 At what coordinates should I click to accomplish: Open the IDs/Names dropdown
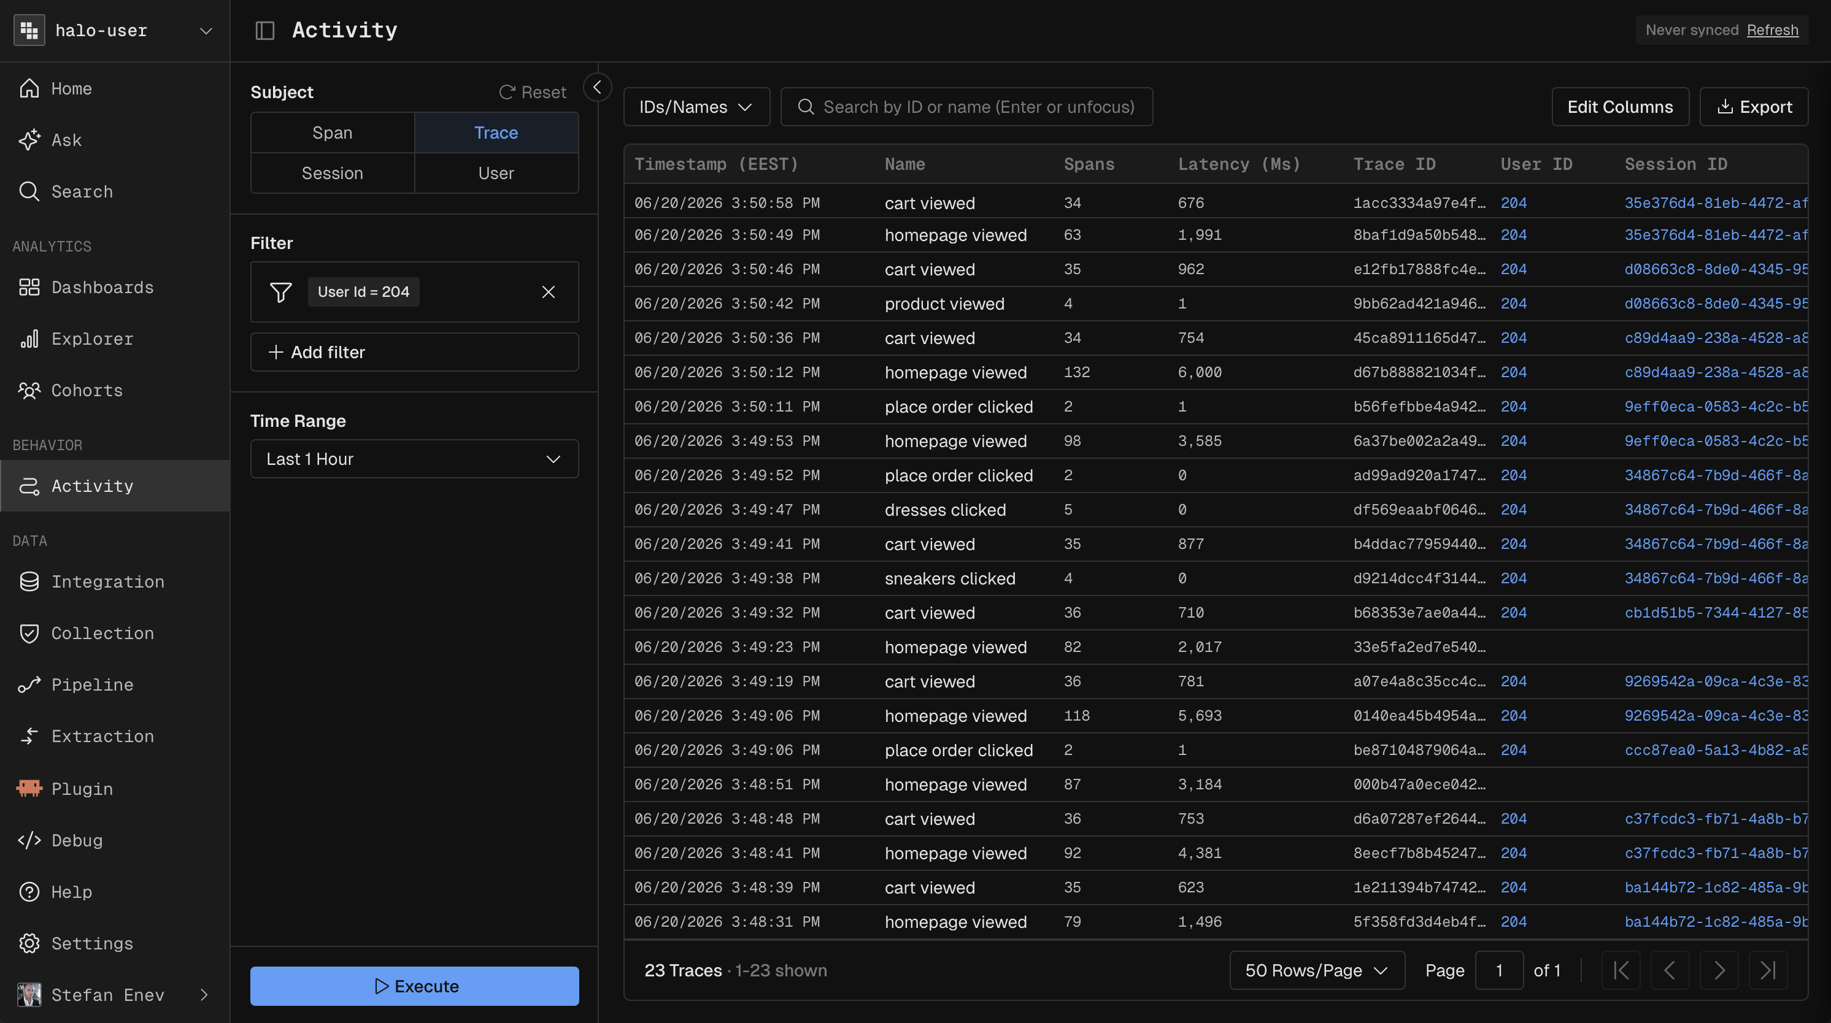[696, 107]
